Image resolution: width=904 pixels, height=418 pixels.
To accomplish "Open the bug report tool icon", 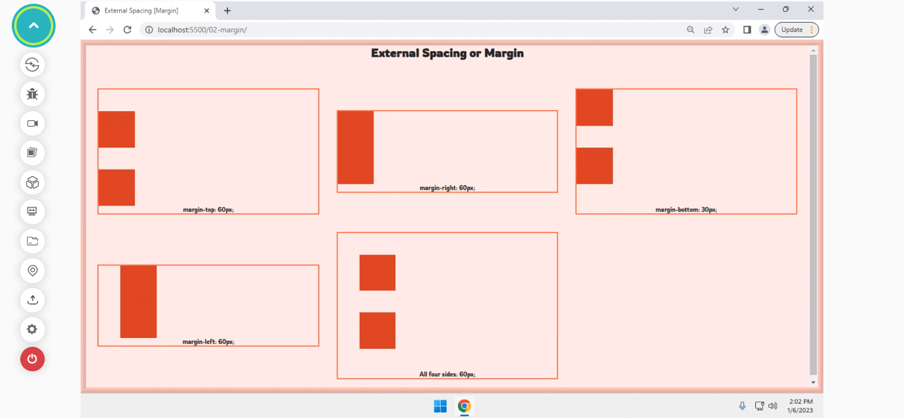I will click(32, 94).
